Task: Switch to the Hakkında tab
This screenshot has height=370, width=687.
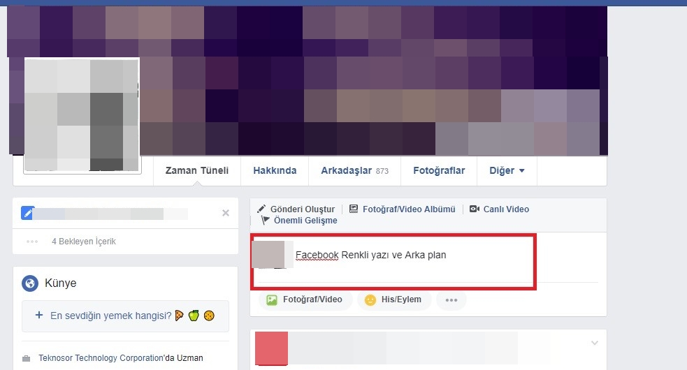Action: click(275, 171)
